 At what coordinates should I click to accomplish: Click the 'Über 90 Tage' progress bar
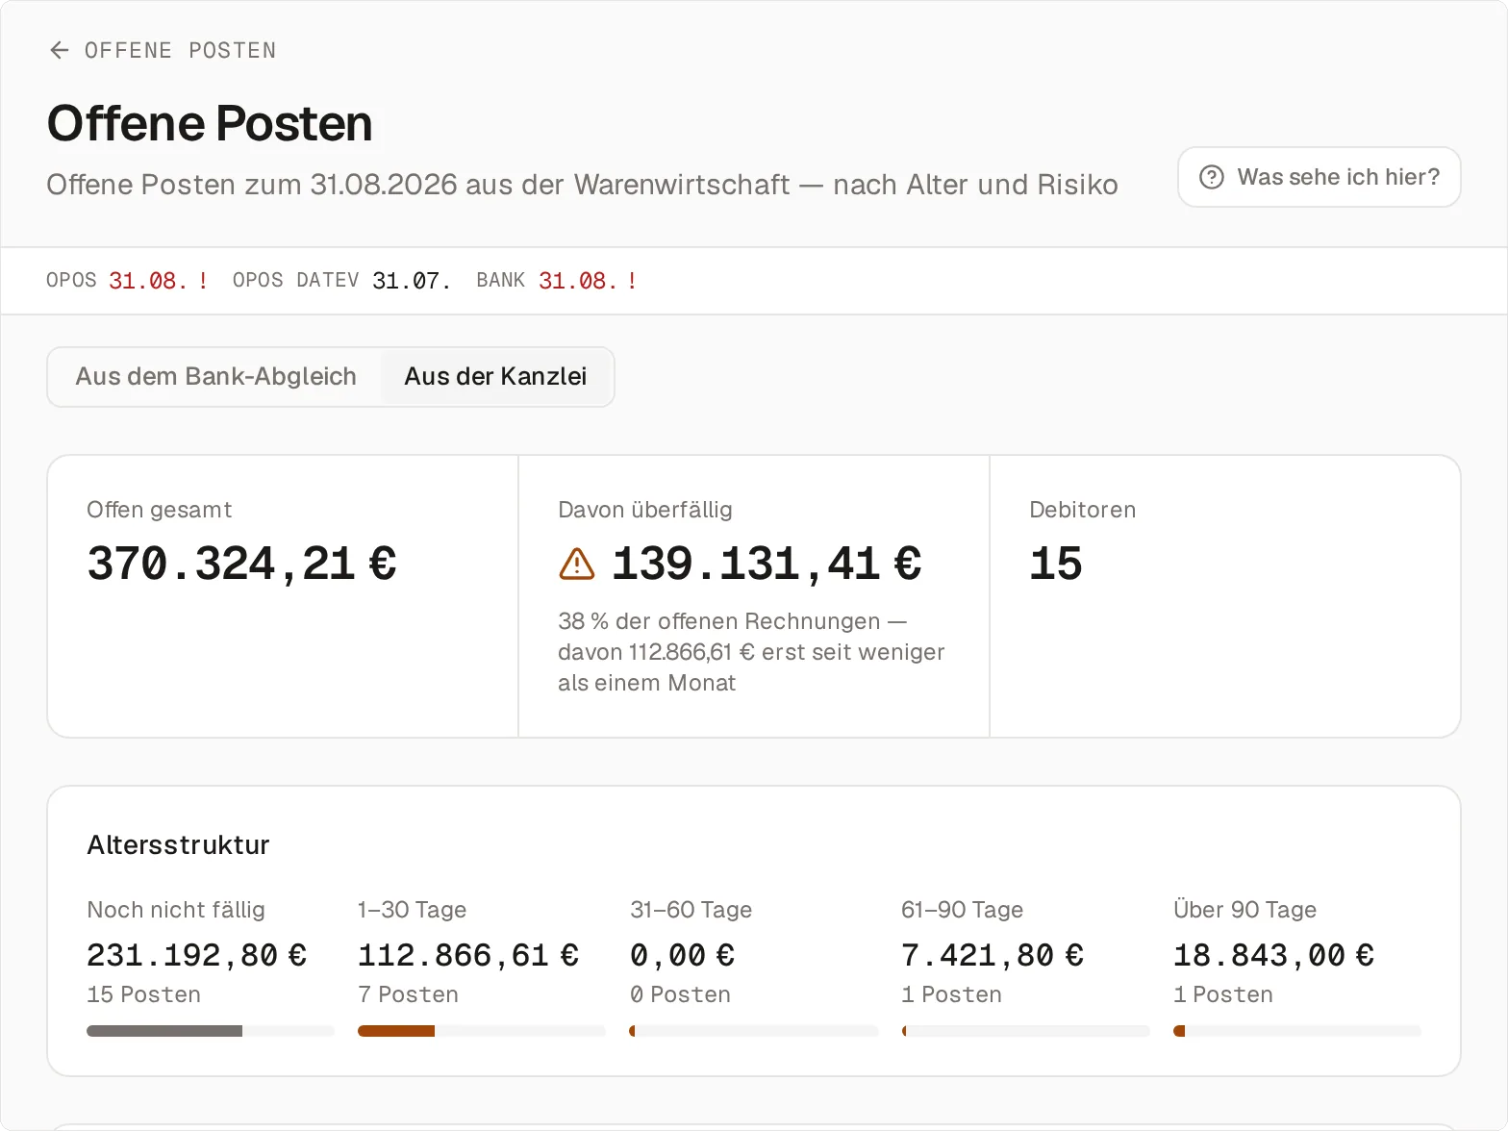click(x=1297, y=1031)
